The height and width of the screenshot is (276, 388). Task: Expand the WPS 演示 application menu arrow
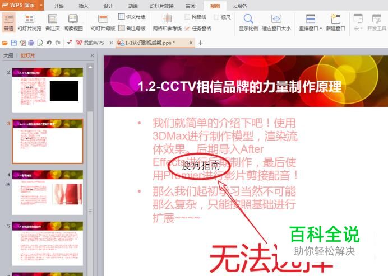coord(41,5)
